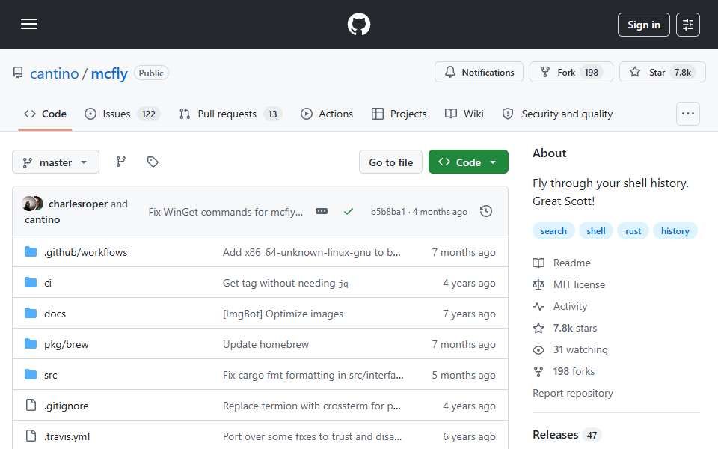Open the .travis.yml file

[x=67, y=436]
